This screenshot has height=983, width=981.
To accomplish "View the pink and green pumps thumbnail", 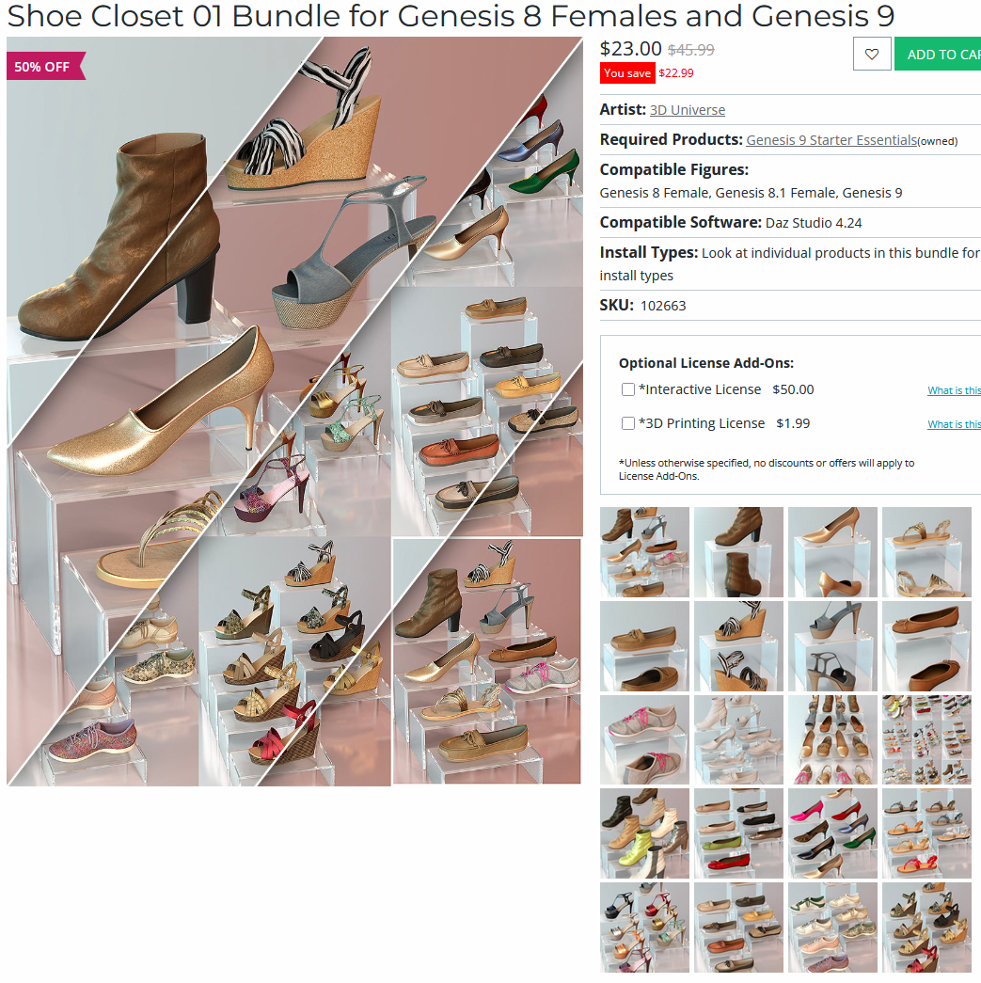I will pos(832,833).
